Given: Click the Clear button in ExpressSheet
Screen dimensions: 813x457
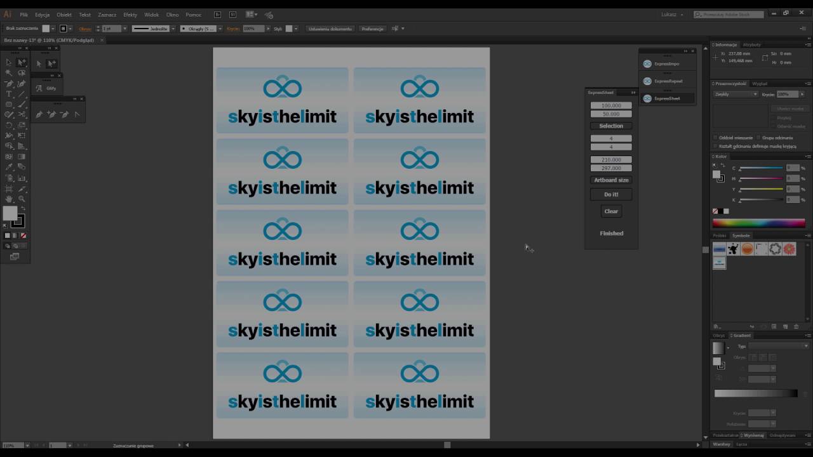Looking at the screenshot, I should [x=611, y=211].
